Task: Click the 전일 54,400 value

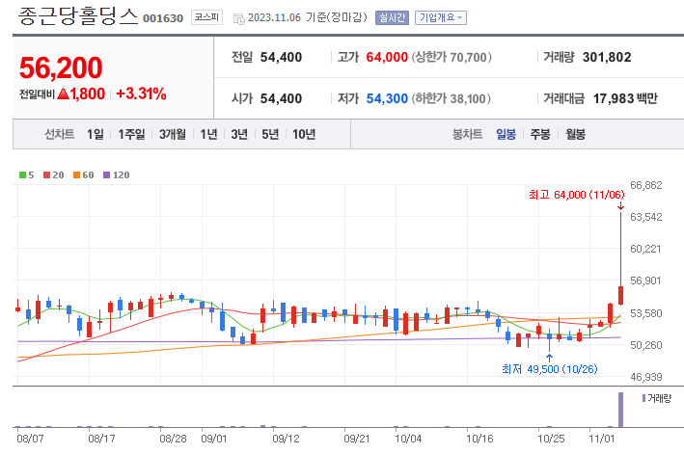Action: 281,57
